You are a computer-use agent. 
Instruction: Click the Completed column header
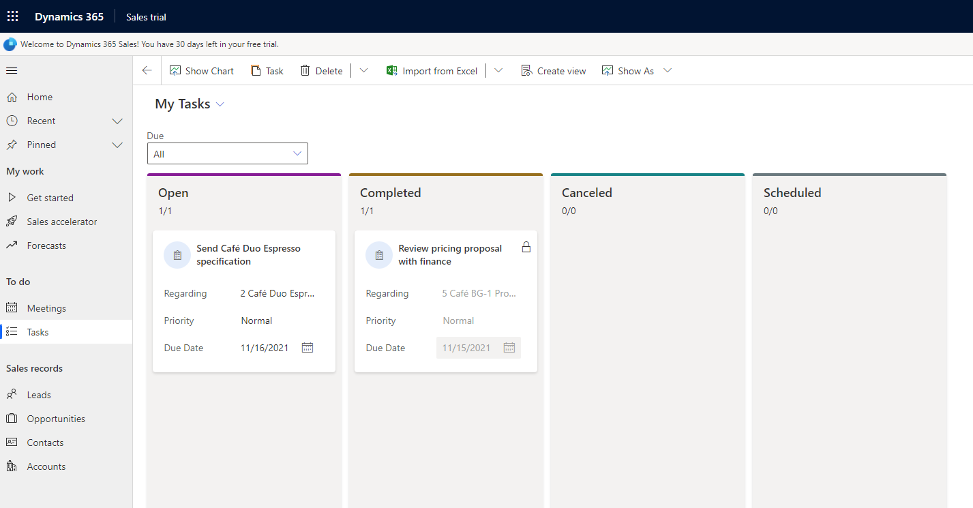391,193
